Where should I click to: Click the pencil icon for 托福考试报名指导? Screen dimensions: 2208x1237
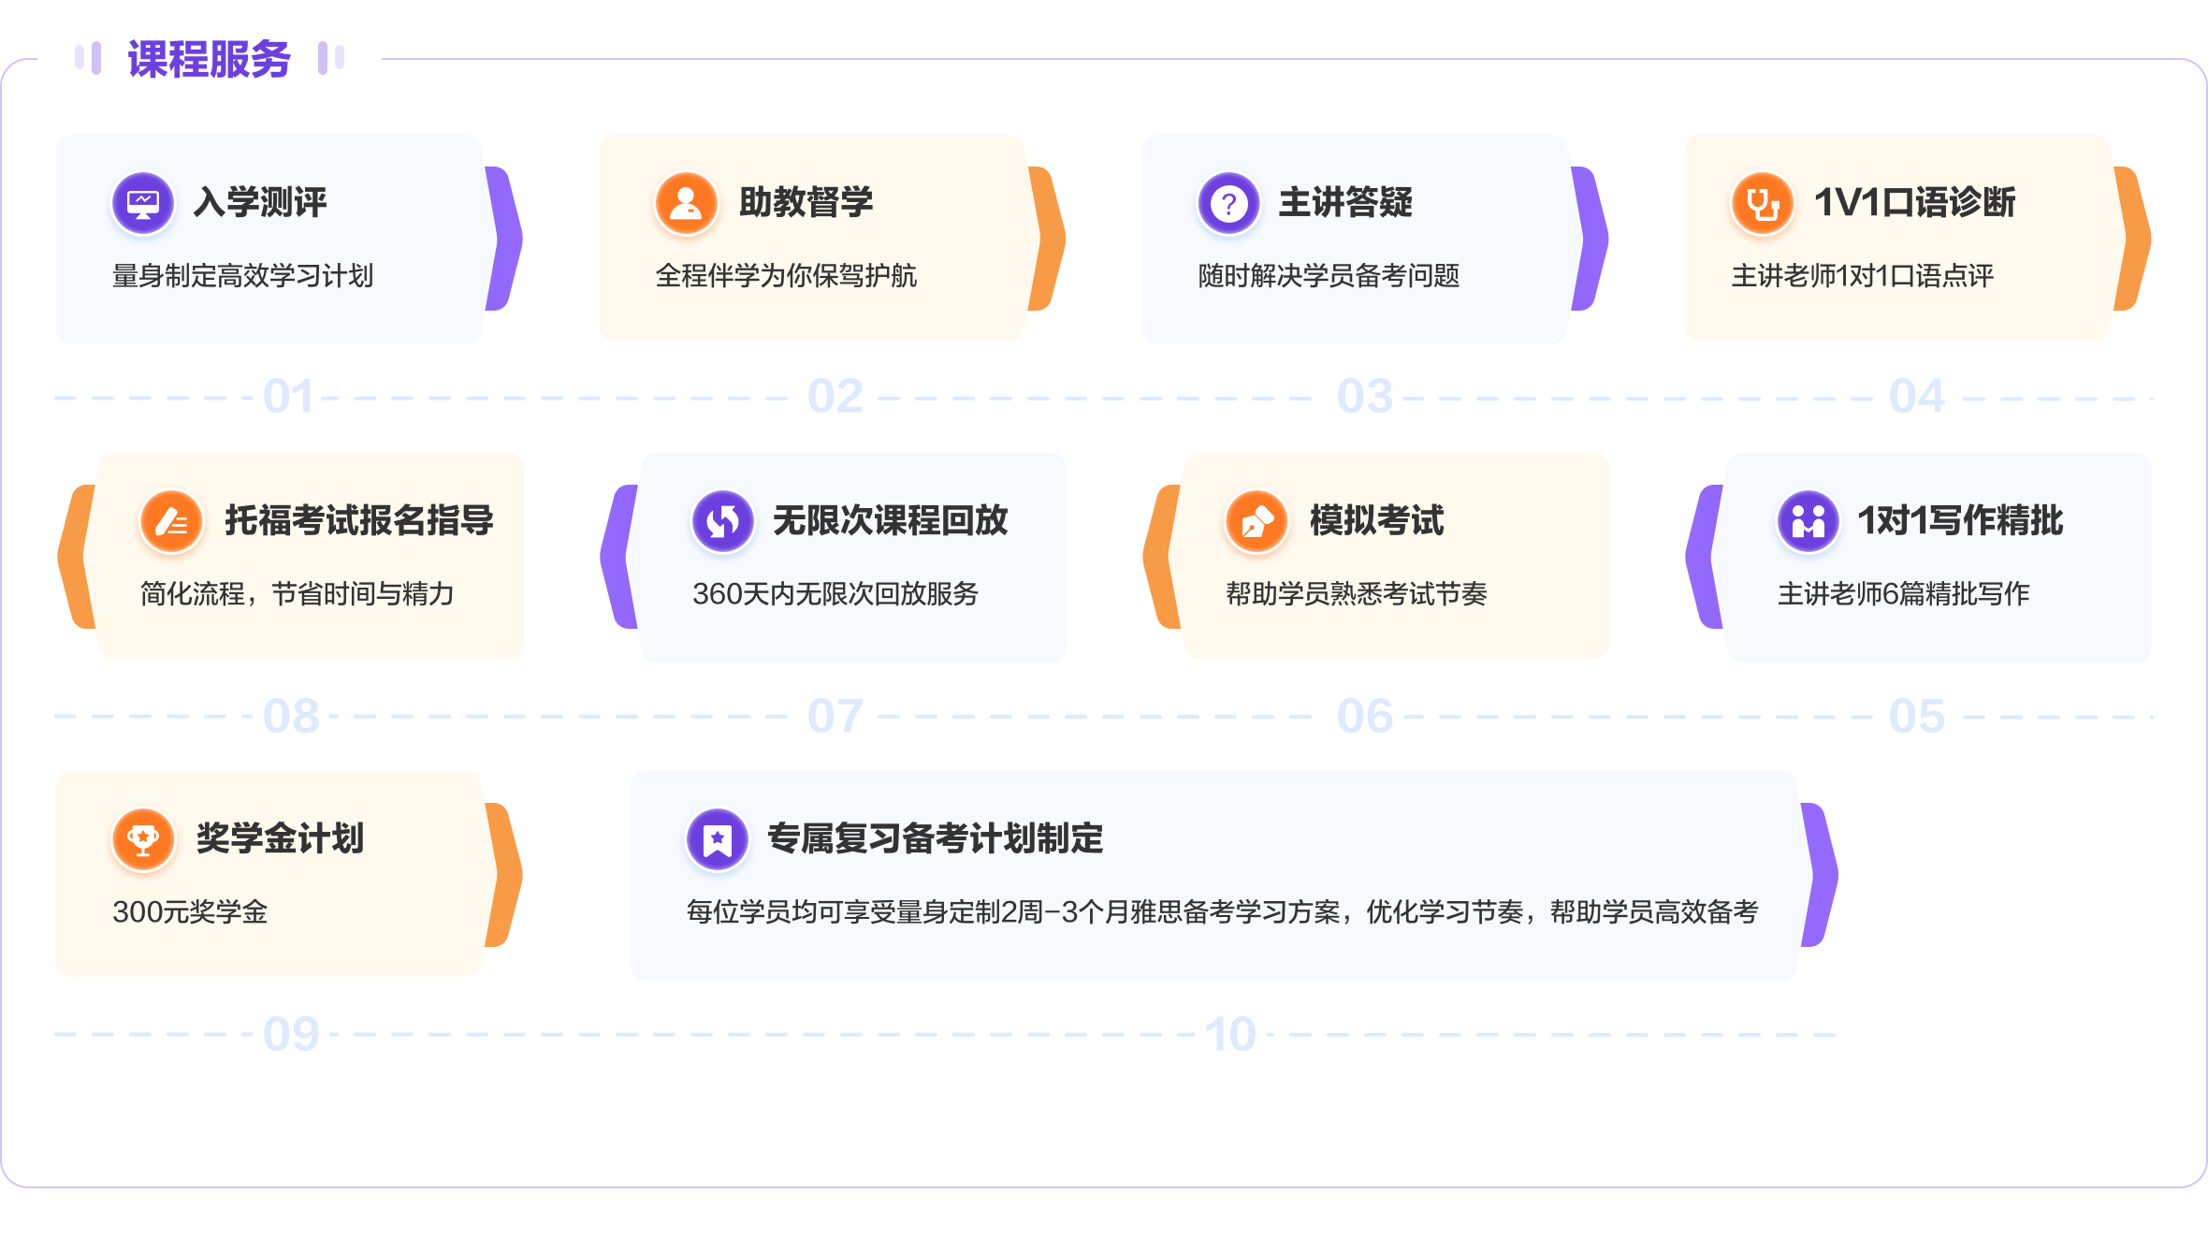(171, 521)
